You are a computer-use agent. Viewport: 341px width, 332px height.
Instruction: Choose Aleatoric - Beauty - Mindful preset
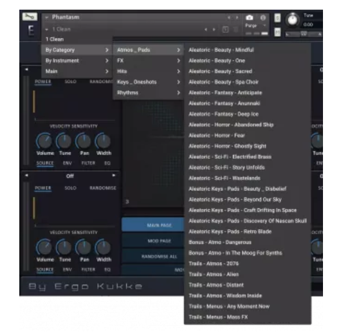[x=248, y=50]
